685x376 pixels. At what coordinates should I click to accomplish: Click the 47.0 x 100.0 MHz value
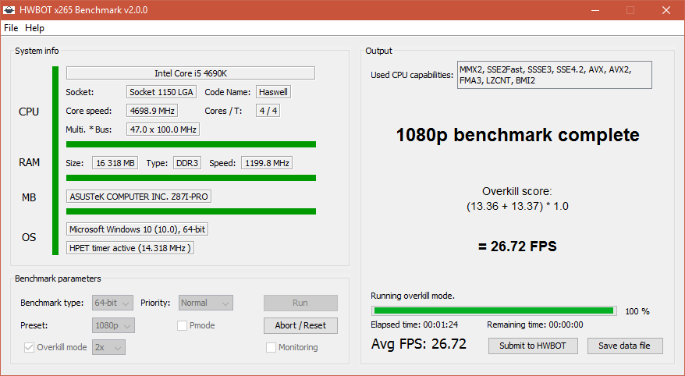click(x=163, y=129)
